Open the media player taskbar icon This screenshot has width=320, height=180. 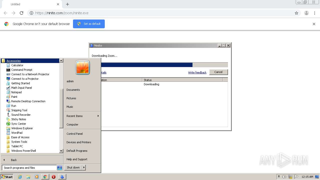click(x=37, y=177)
